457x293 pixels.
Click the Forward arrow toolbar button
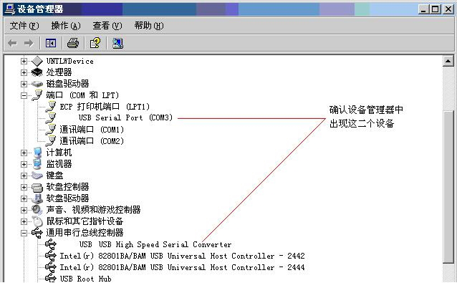pos(29,44)
